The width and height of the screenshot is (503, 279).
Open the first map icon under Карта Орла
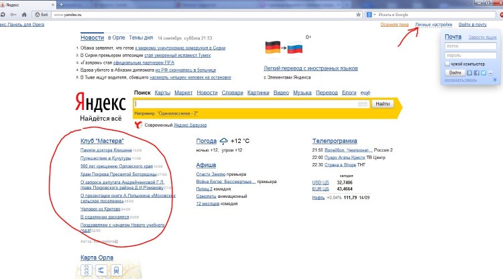coord(87,270)
